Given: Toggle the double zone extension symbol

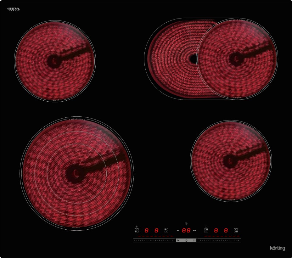Looking at the screenshot, I should pos(206,226).
